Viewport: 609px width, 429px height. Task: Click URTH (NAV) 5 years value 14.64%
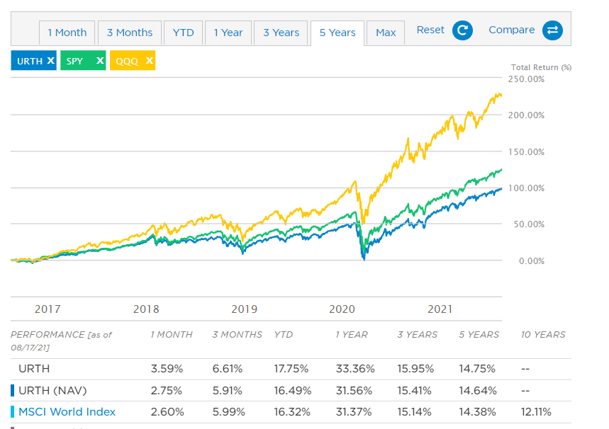478,390
